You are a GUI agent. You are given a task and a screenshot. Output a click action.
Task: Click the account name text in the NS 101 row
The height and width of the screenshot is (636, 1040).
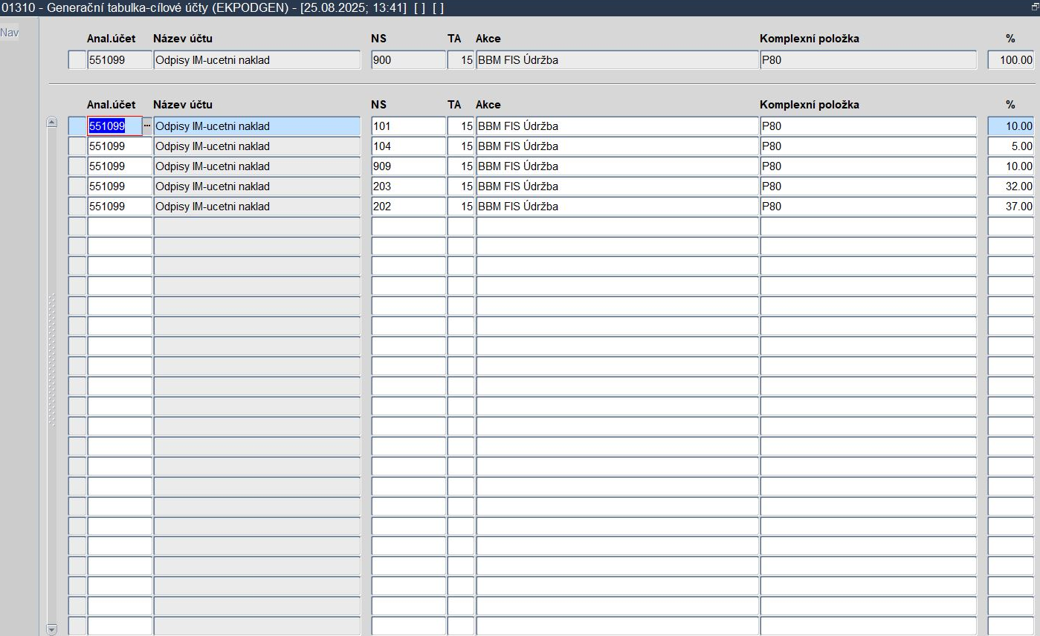(x=213, y=126)
